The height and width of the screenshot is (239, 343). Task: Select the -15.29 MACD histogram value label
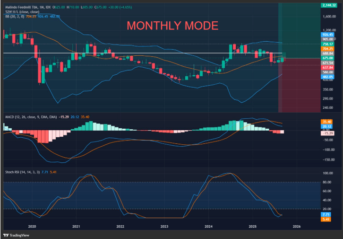pyautogui.click(x=328, y=134)
